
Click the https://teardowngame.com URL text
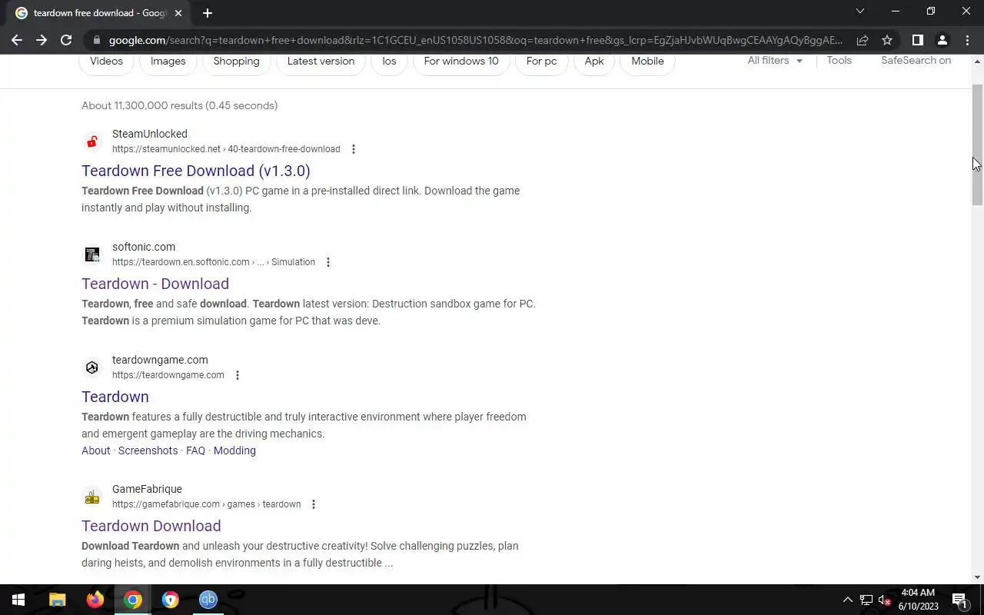(x=168, y=375)
